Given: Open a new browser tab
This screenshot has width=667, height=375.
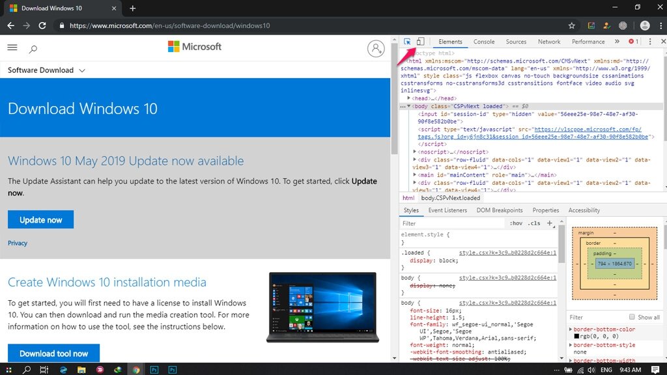Looking at the screenshot, I should (133, 8).
